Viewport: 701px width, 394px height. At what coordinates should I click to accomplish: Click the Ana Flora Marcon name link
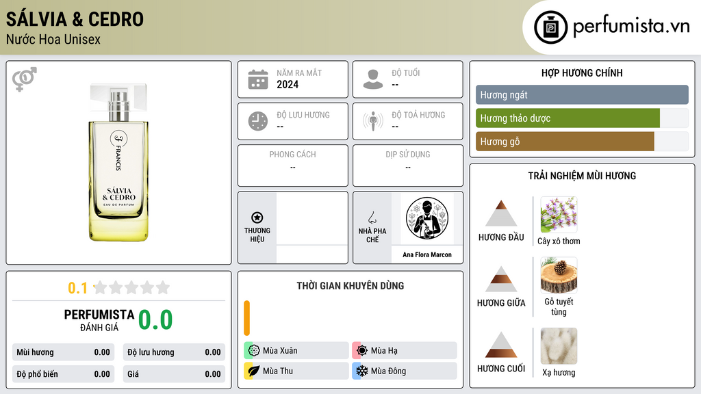pyautogui.click(x=427, y=254)
